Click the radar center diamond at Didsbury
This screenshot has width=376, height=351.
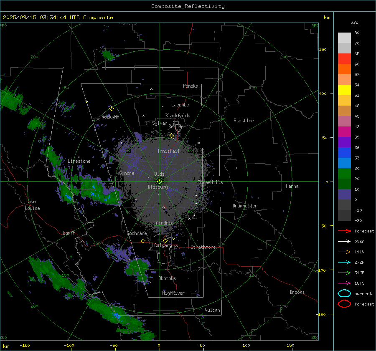click(x=159, y=182)
